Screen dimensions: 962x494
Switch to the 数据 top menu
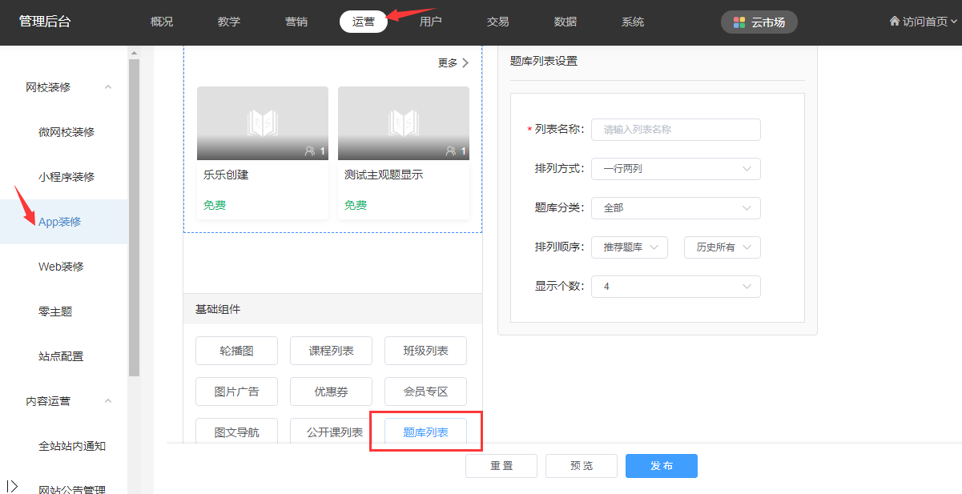[566, 22]
